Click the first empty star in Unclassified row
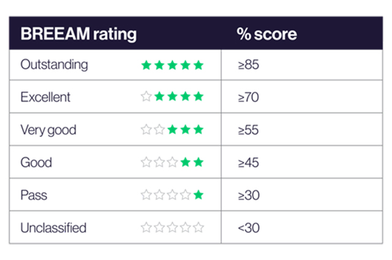 click(146, 228)
